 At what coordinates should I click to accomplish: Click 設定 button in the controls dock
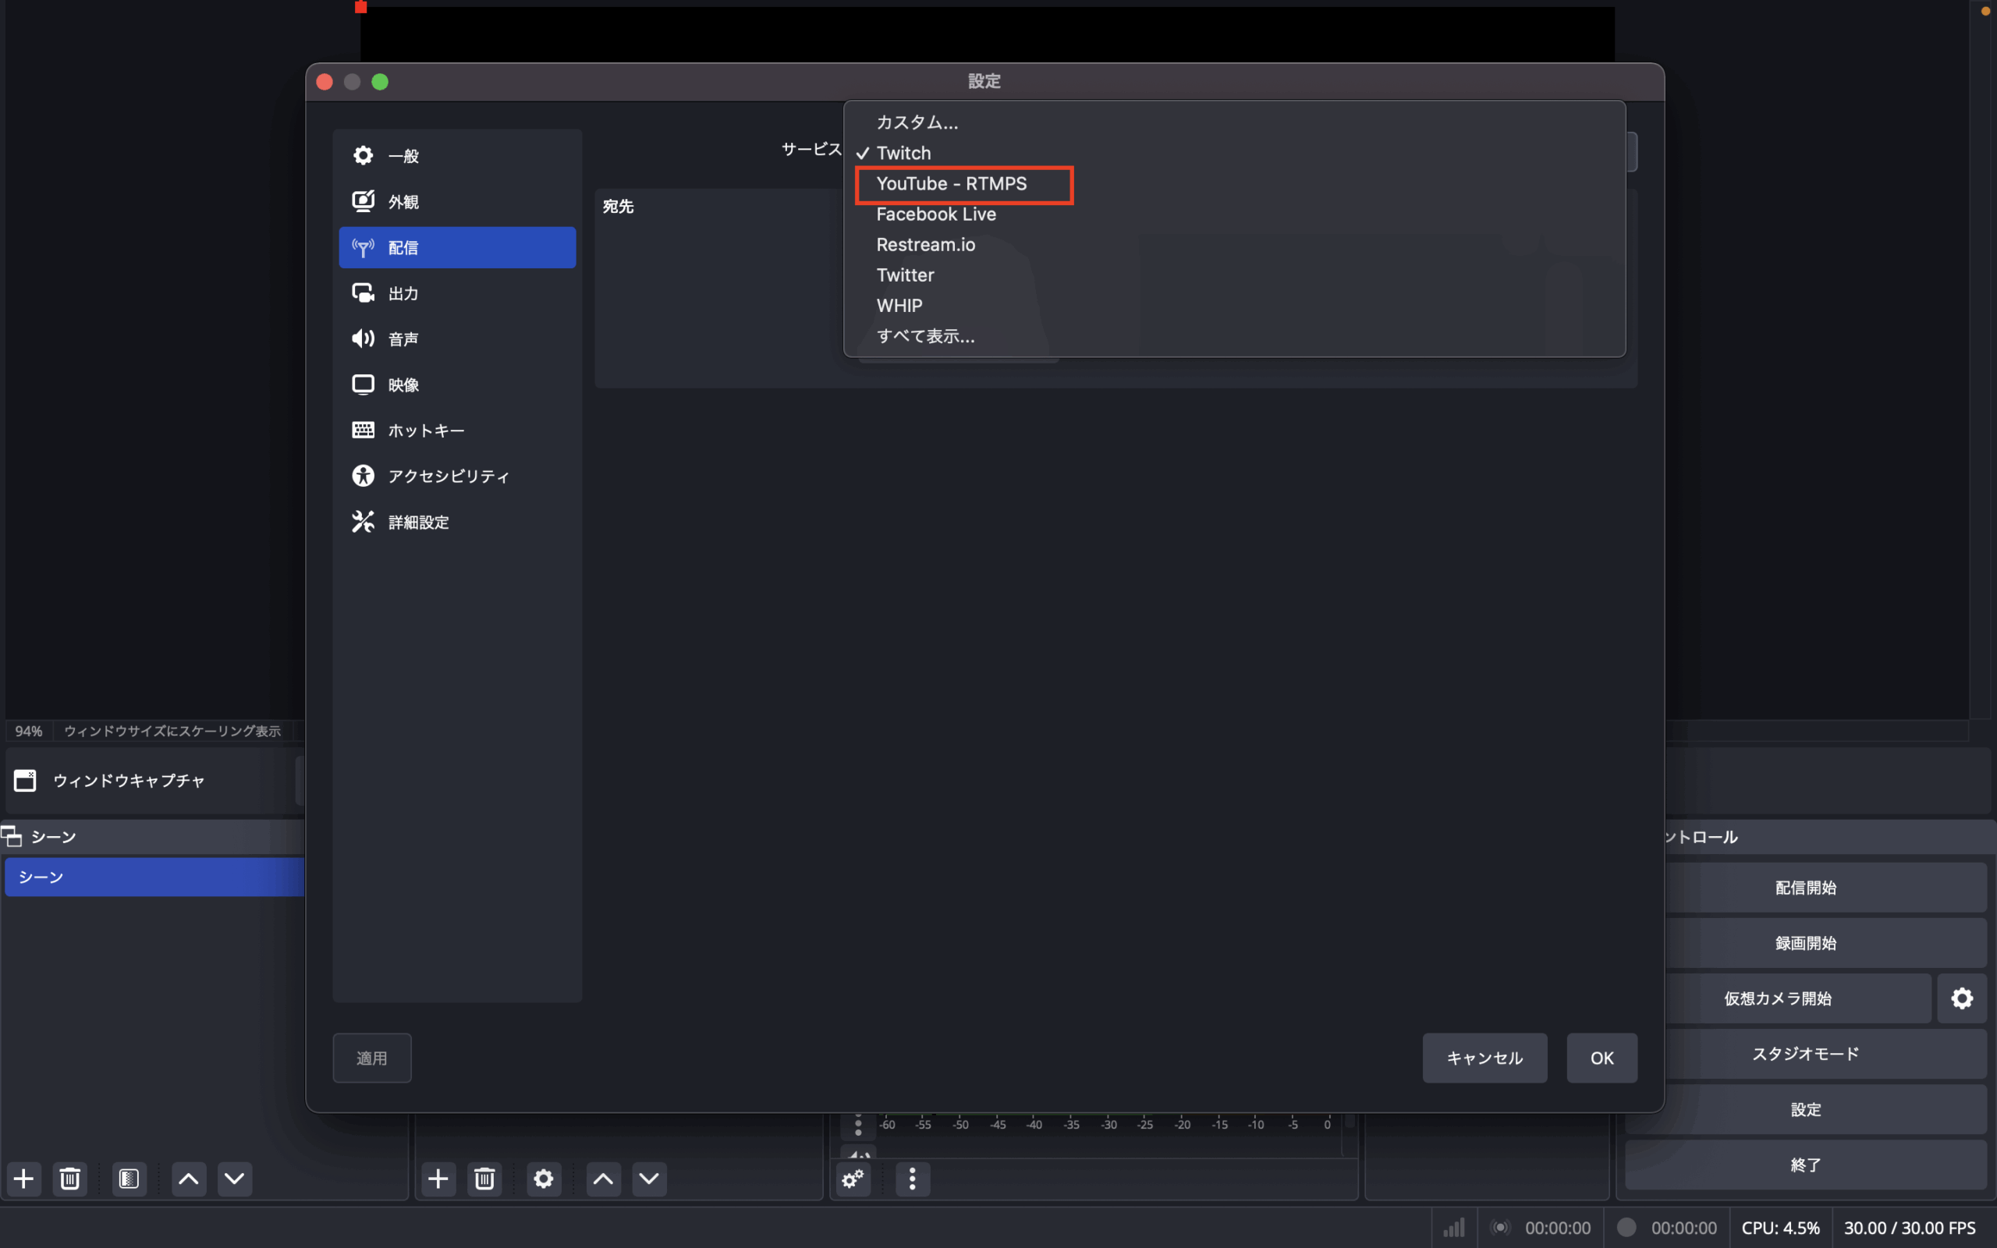coord(1806,1109)
